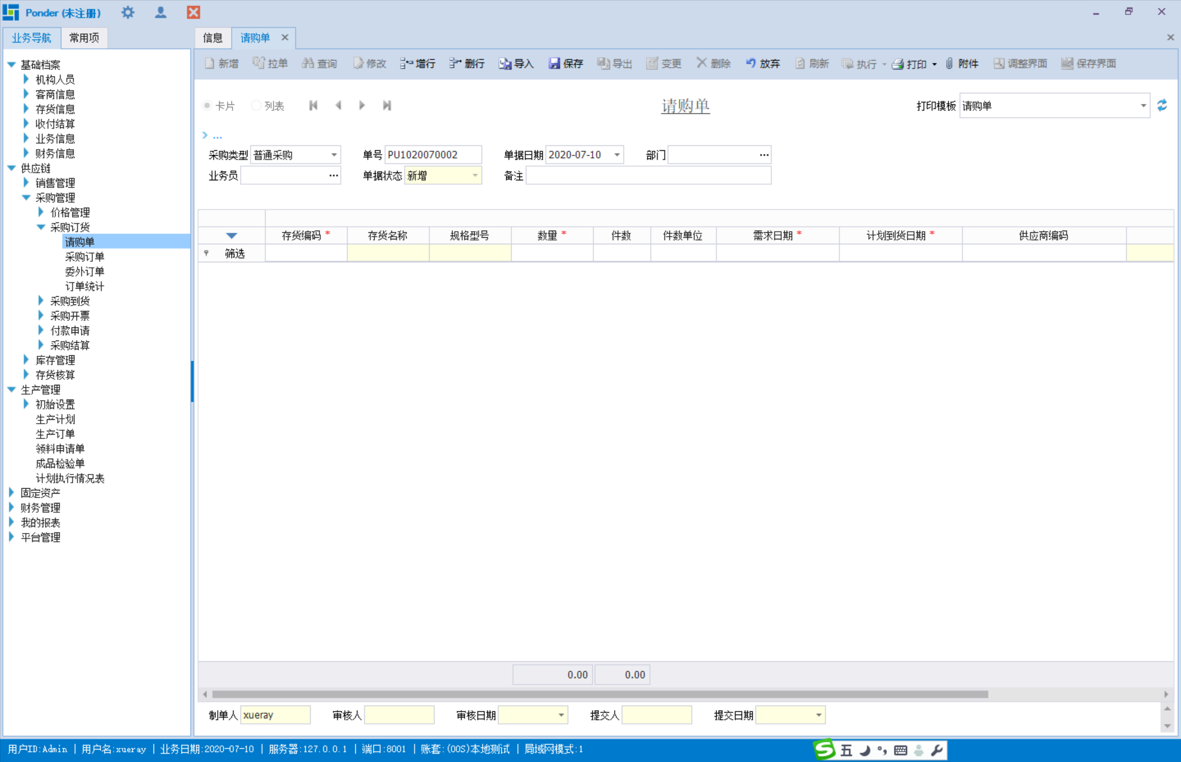Switch to the 常用项 tab

point(84,38)
